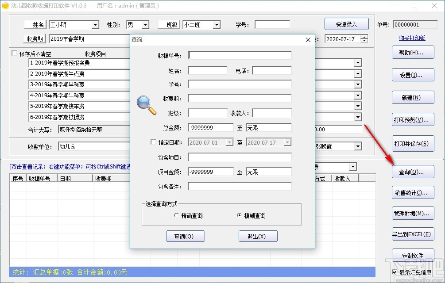Click the main window 查询(Q)... button
The image size is (445, 283).
tap(413, 172)
